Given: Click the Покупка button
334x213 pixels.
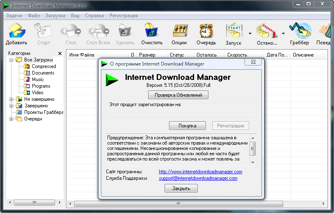Looking at the screenshot, I should 188,126.
